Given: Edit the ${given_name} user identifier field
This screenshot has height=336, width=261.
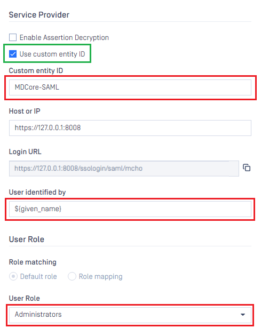Looking at the screenshot, I should (x=130, y=209).
